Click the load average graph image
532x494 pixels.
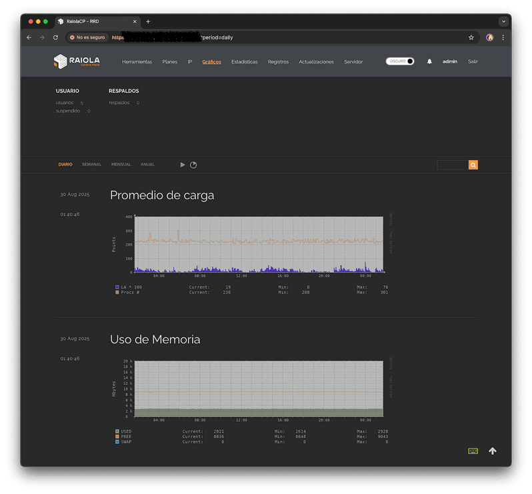pos(252,254)
